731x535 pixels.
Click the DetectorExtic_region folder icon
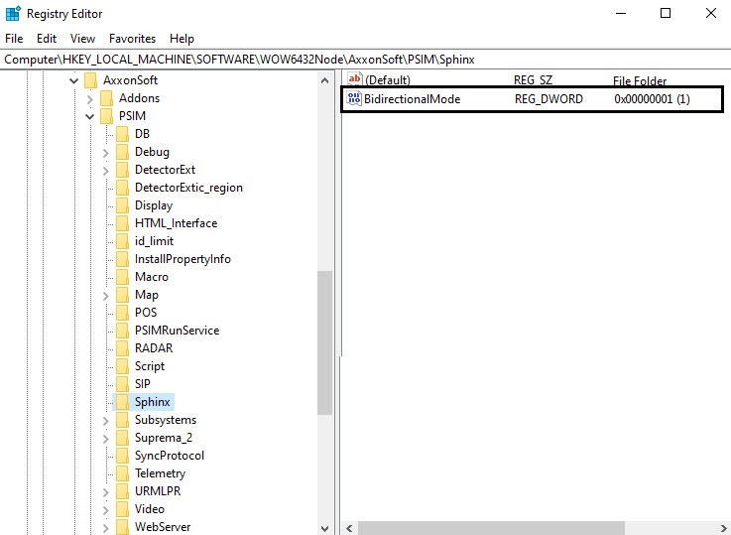point(123,188)
